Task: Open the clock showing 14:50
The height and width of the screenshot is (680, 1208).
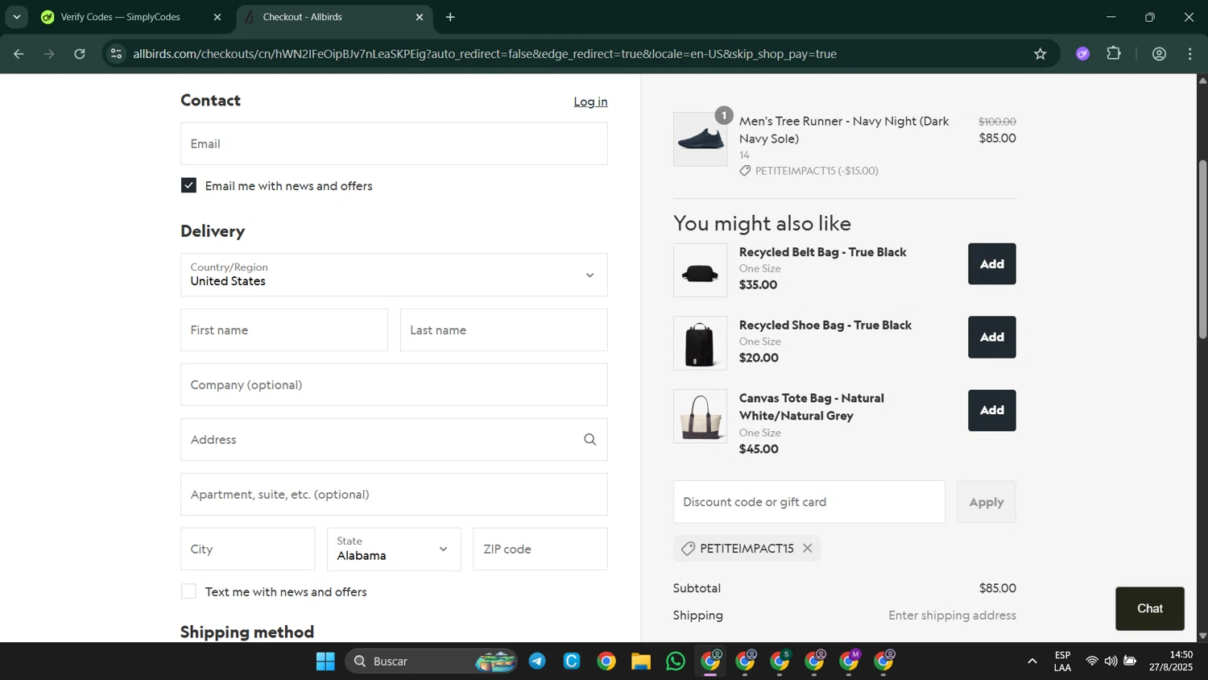Action: (x=1171, y=661)
